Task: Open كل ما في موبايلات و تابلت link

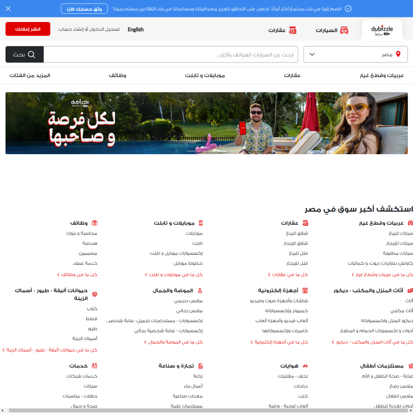Action: (173, 275)
